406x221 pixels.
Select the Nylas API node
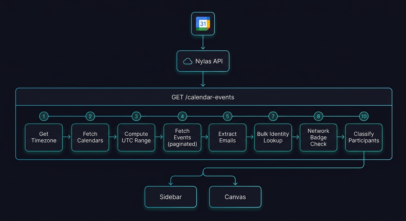(x=203, y=61)
